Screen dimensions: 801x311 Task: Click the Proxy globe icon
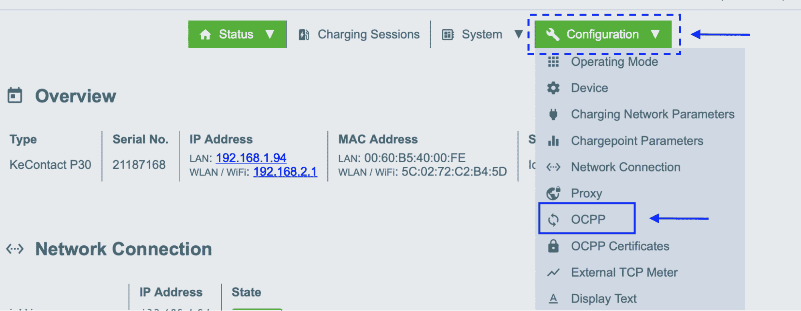tap(553, 193)
